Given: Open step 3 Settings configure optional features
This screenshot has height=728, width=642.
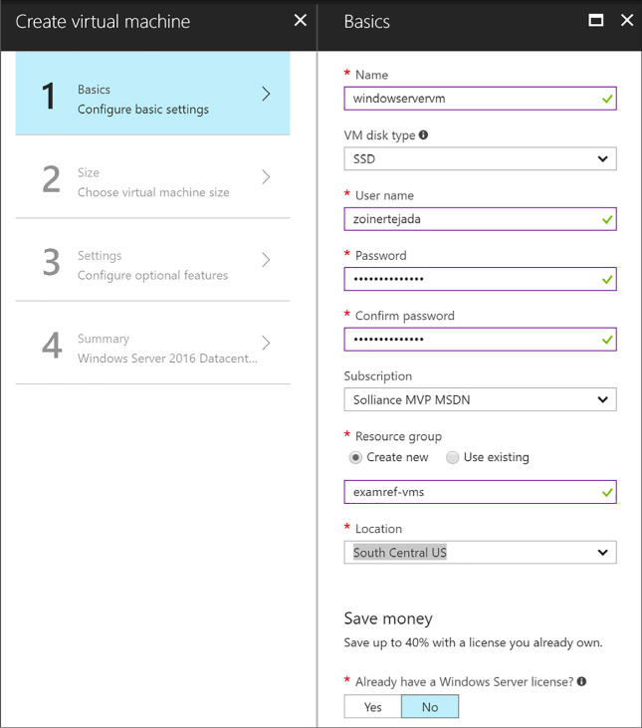Looking at the screenshot, I should point(152,260).
